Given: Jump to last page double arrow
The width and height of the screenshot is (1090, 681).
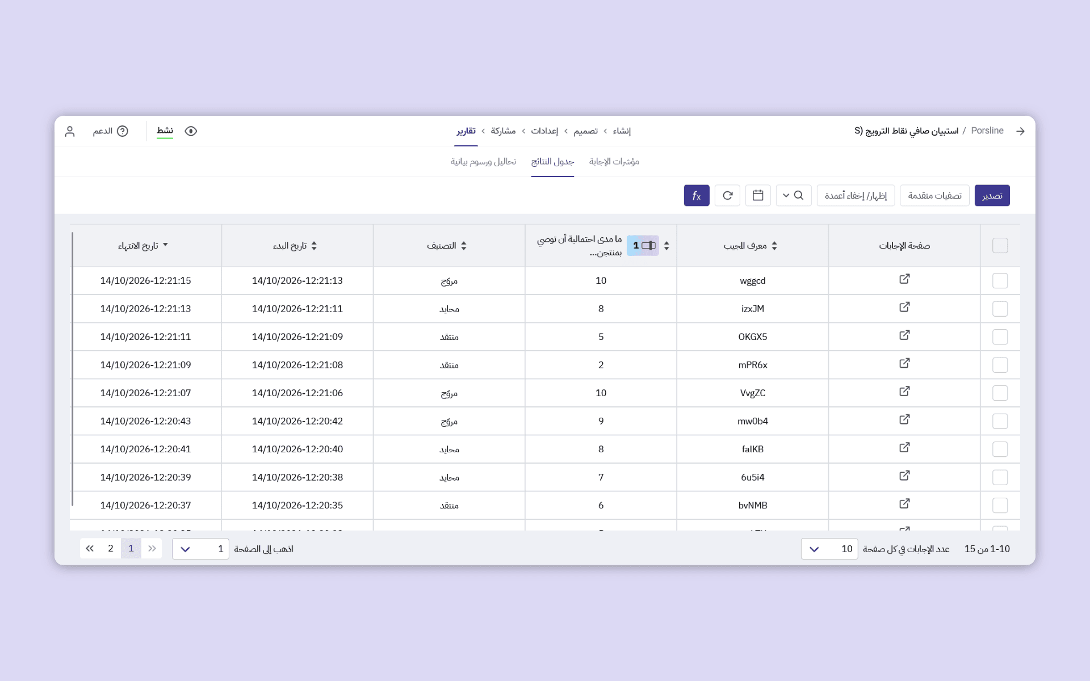Looking at the screenshot, I should (90, 548).
